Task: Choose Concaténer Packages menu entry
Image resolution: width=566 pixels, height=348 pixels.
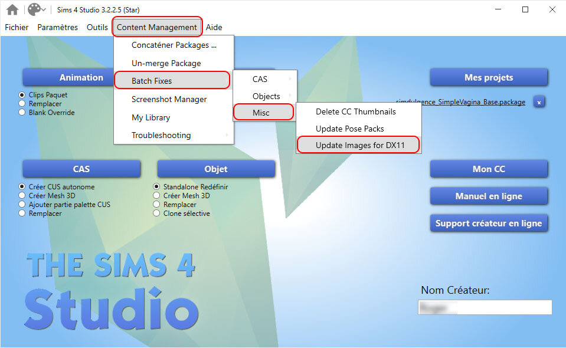Action: point(174,45)
